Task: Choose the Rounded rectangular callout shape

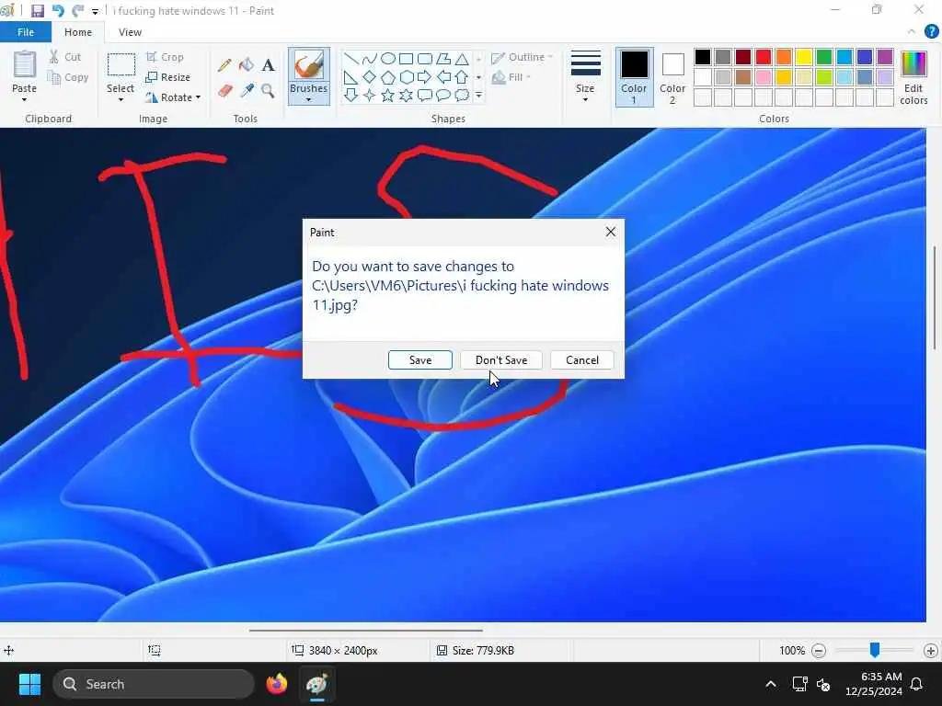Action: tap(425, 95)
